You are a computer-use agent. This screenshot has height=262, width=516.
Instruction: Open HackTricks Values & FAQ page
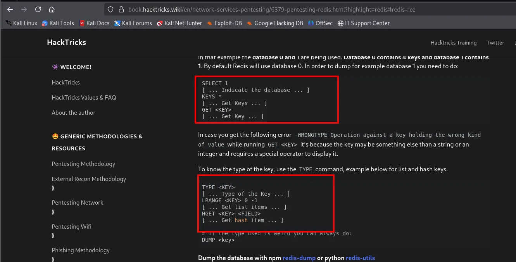(84, 98)
